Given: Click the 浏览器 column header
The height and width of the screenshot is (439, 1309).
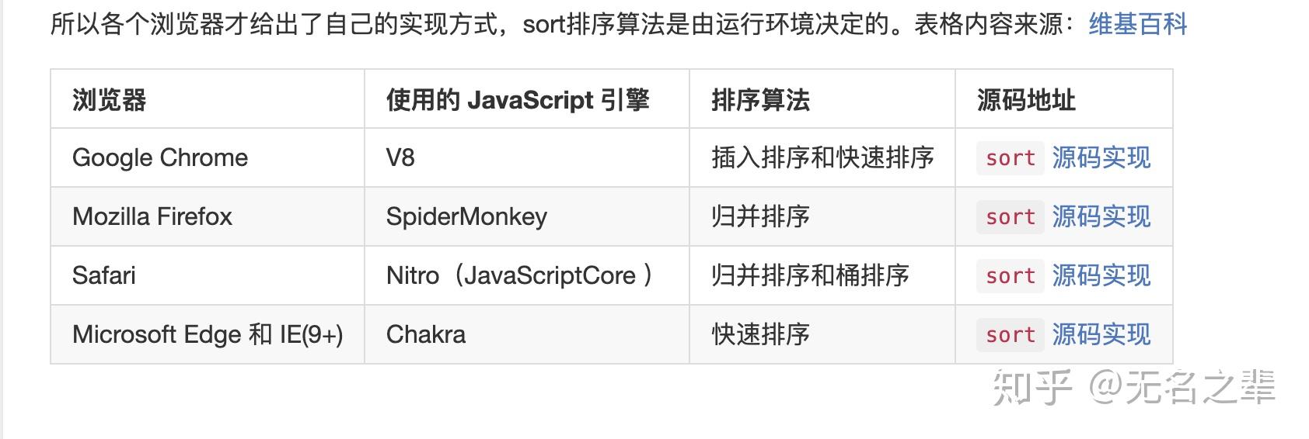Looking at the screenshot, I should 110,100.
